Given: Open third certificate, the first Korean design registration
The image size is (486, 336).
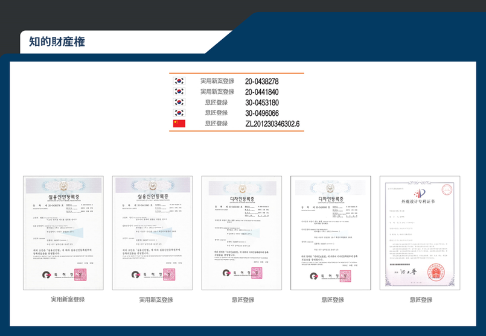Looking at the screenshot, I should click(x=241, y=233).
